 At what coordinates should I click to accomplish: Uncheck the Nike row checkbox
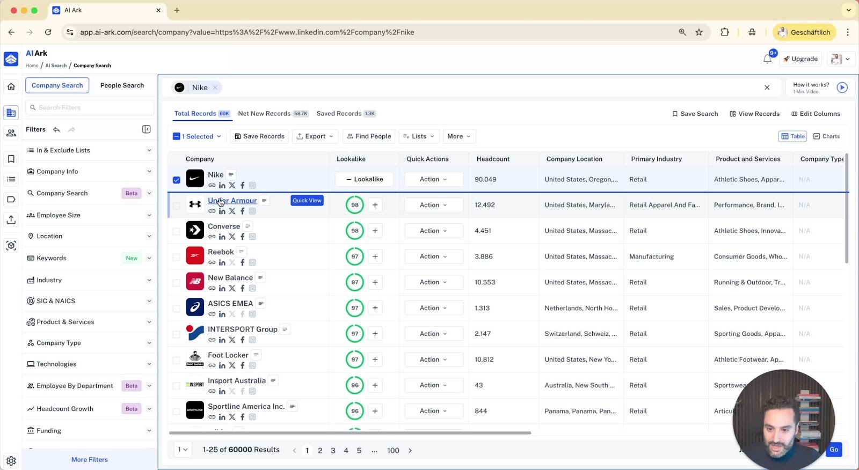[177, 180]
